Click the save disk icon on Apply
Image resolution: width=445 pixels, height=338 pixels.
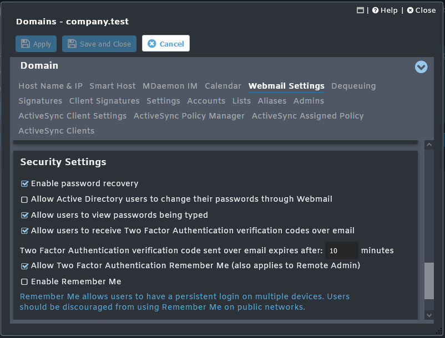(x=26, y=44)
